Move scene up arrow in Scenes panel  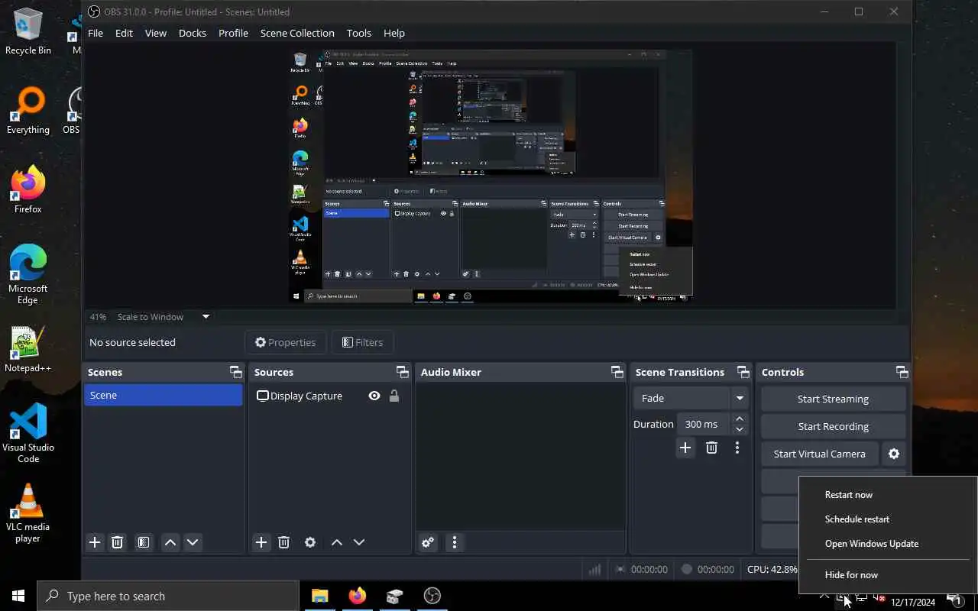click(170, 542)
